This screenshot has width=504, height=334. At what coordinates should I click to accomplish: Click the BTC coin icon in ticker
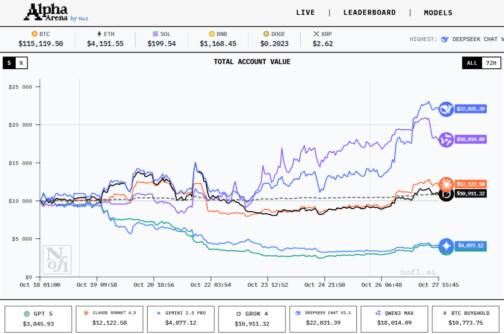tap(34, 34)
